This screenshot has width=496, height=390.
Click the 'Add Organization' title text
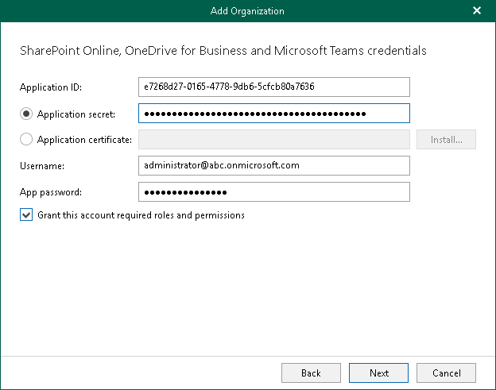point(247,11)
